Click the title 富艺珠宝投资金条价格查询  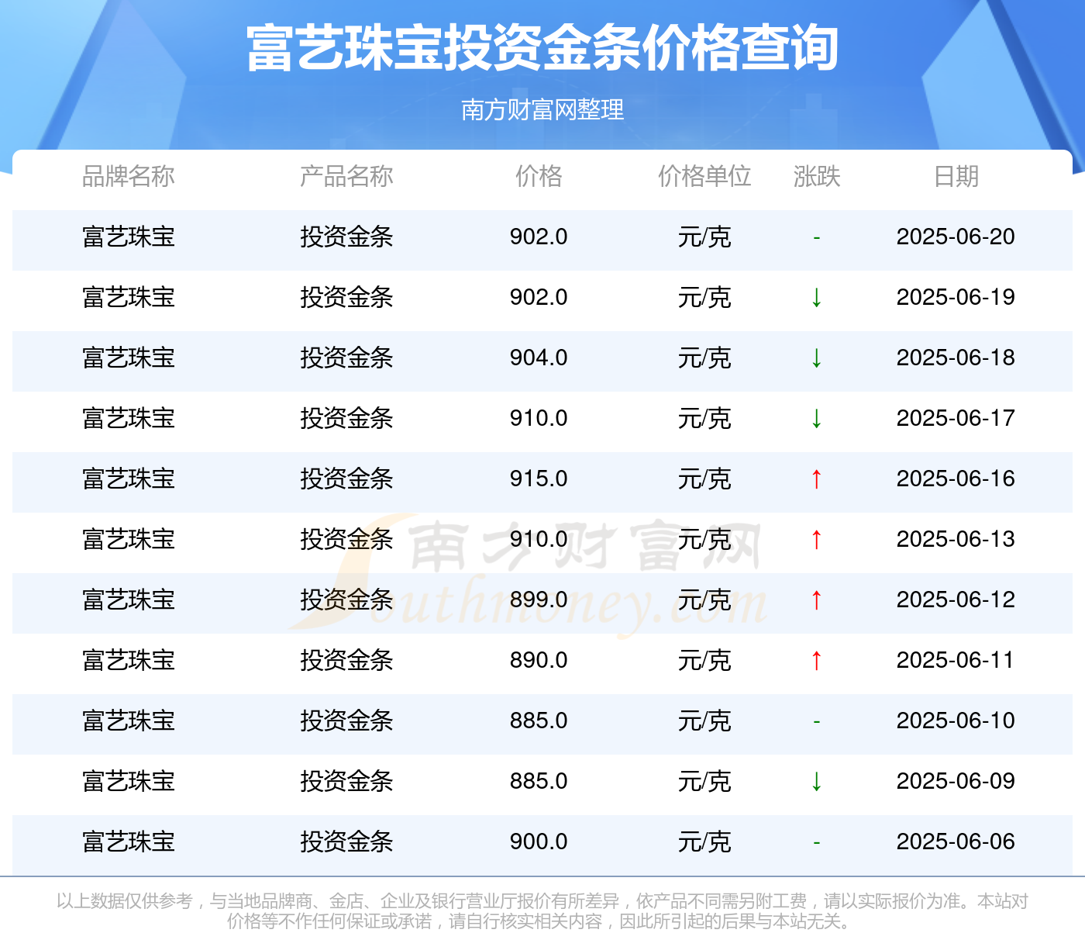[542, 48]
